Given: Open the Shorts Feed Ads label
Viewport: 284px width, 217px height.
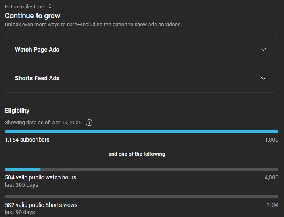Looking at the screenshot, I should point(37,78).
